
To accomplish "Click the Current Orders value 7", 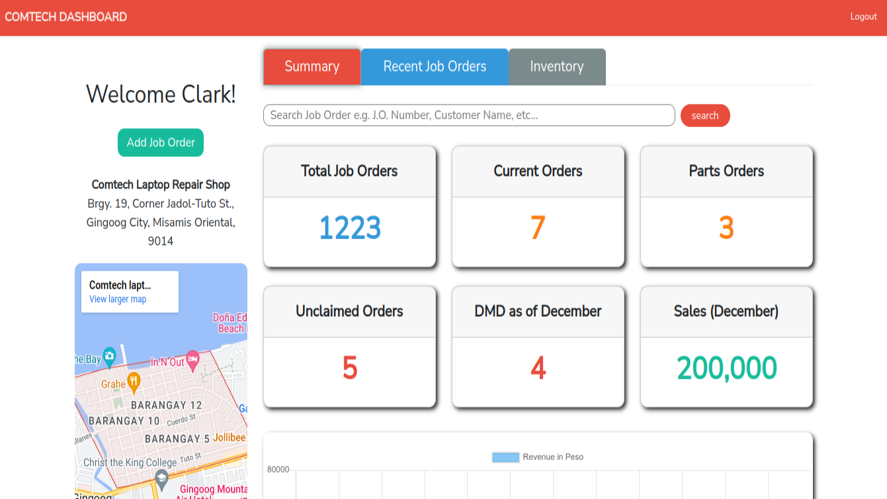I will point(538,228).
